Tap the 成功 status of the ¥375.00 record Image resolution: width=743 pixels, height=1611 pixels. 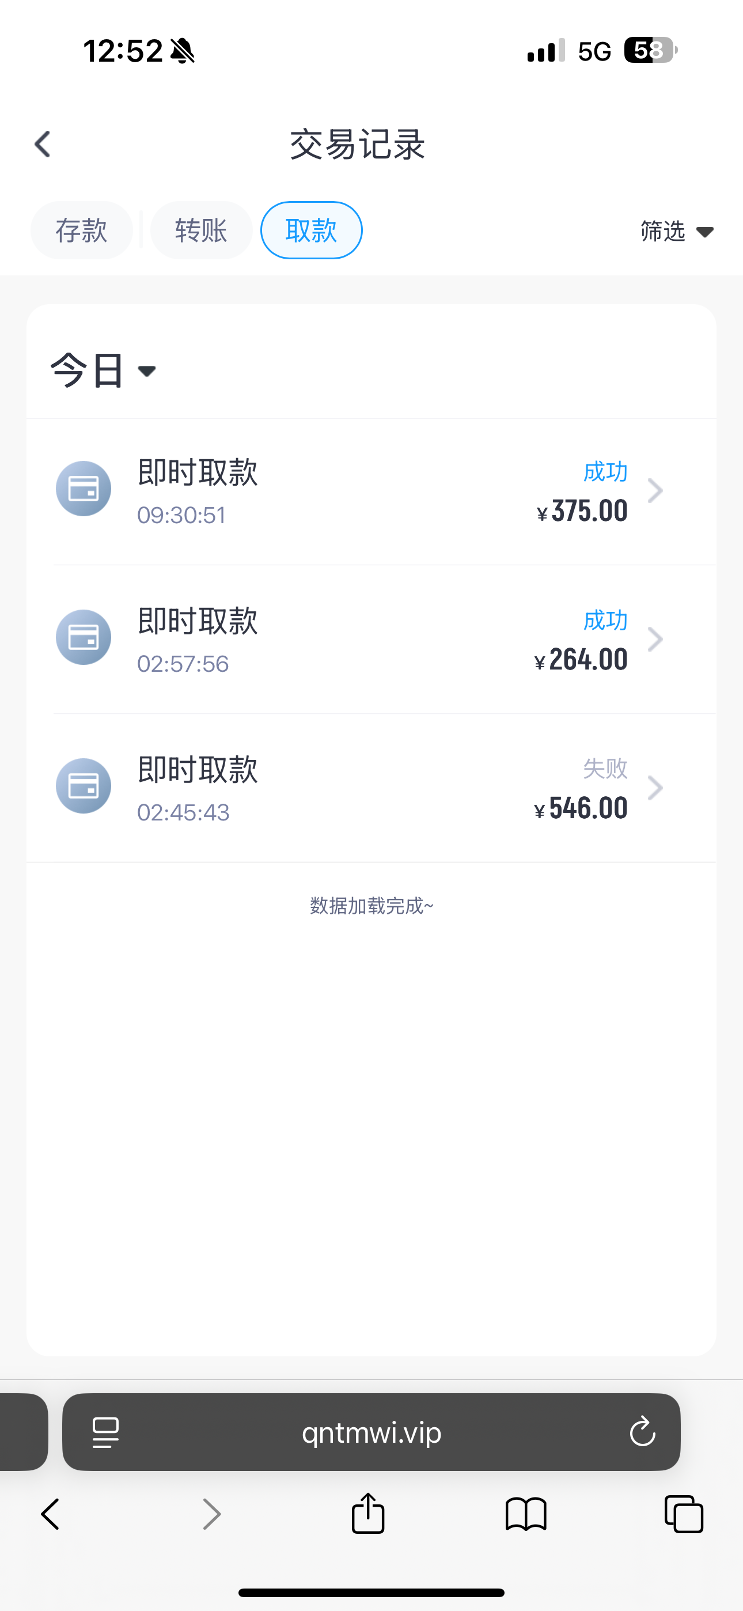tap(605, 471)
